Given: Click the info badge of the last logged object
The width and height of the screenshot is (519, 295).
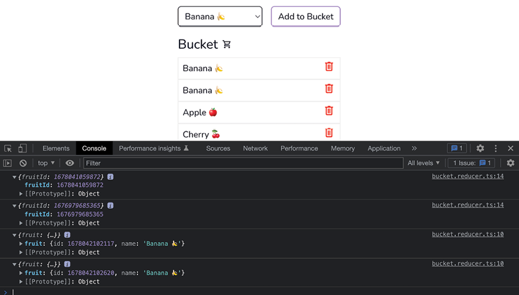Looking at the screenshot, I should click(67, 264).
